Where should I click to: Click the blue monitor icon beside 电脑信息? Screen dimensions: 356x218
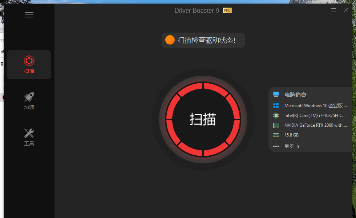(x=276, y=95)
